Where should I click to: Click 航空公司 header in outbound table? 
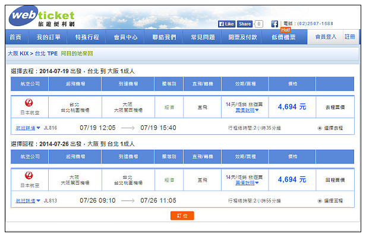coord(30,84)
